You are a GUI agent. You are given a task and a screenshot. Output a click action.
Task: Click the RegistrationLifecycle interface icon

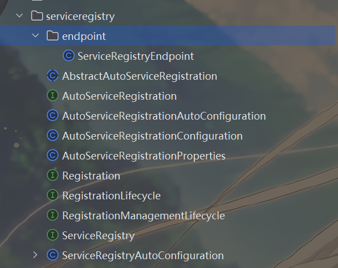tap(53, 195)
